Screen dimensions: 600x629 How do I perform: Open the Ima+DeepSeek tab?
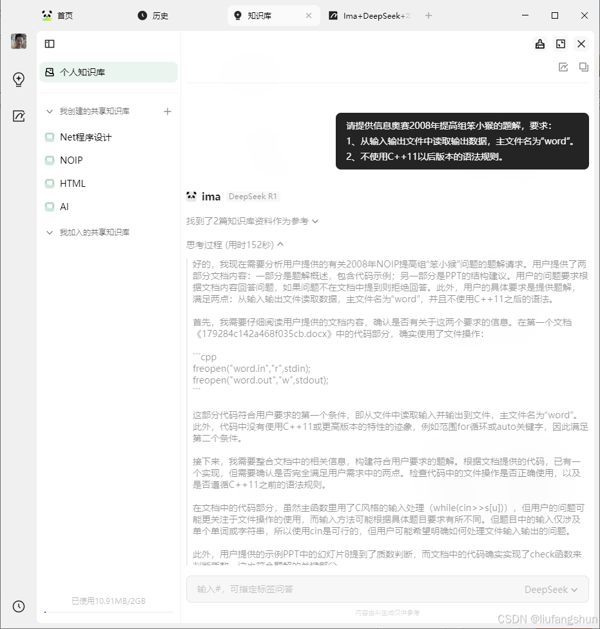369,15
